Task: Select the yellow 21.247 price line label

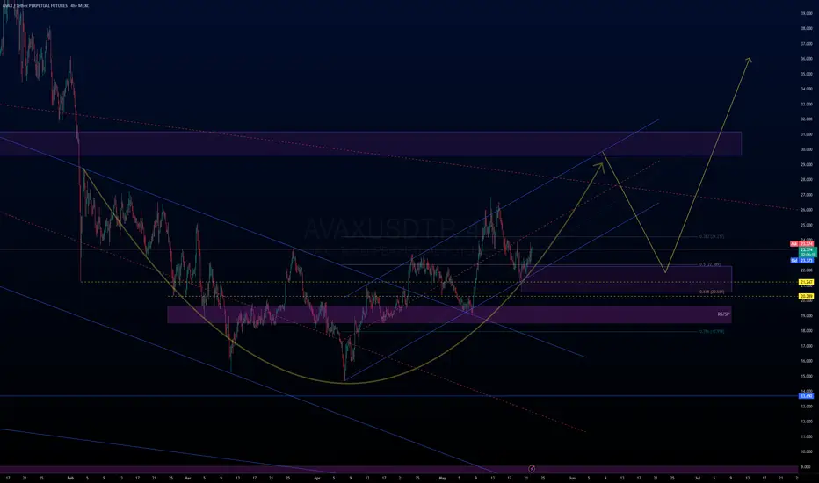Action: coord(807,282)
